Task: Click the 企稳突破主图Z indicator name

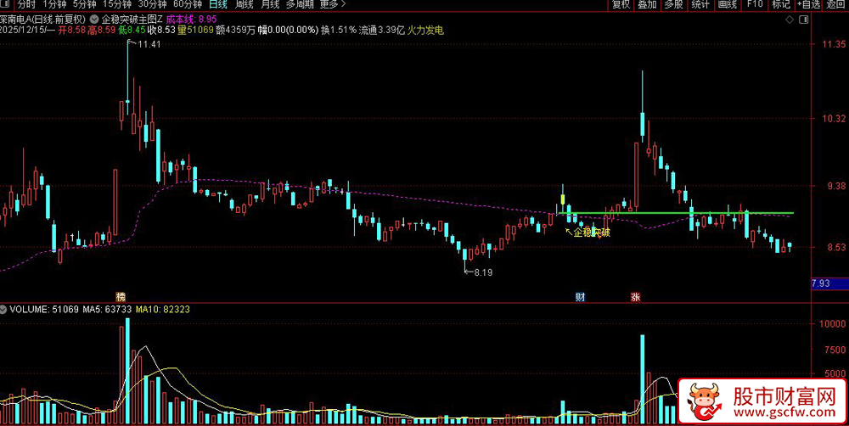Action: tap(132, 18)
